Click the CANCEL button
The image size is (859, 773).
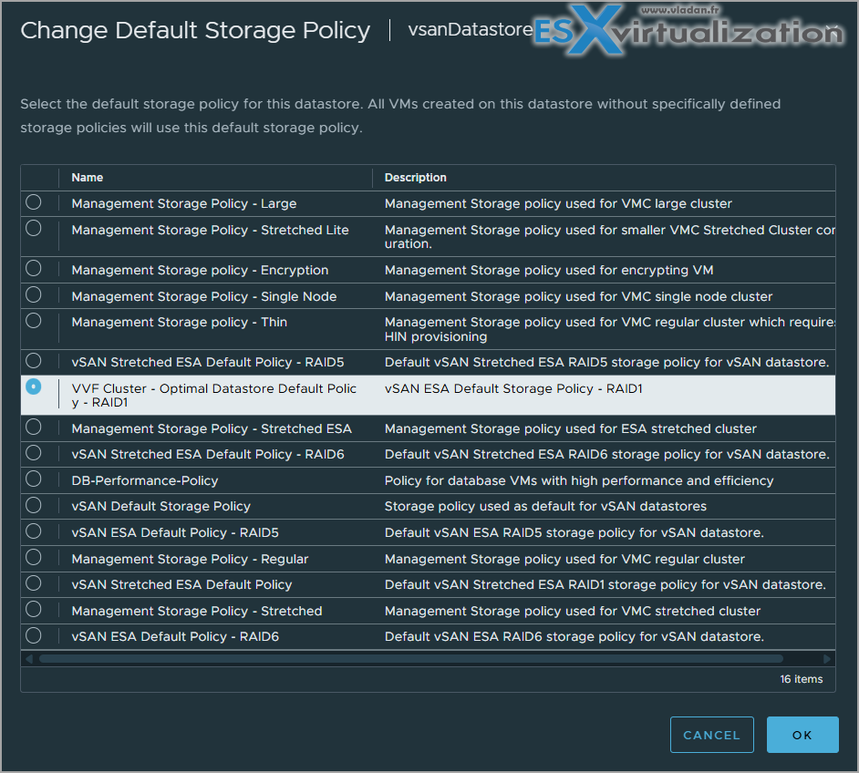[x=711, y=735]
